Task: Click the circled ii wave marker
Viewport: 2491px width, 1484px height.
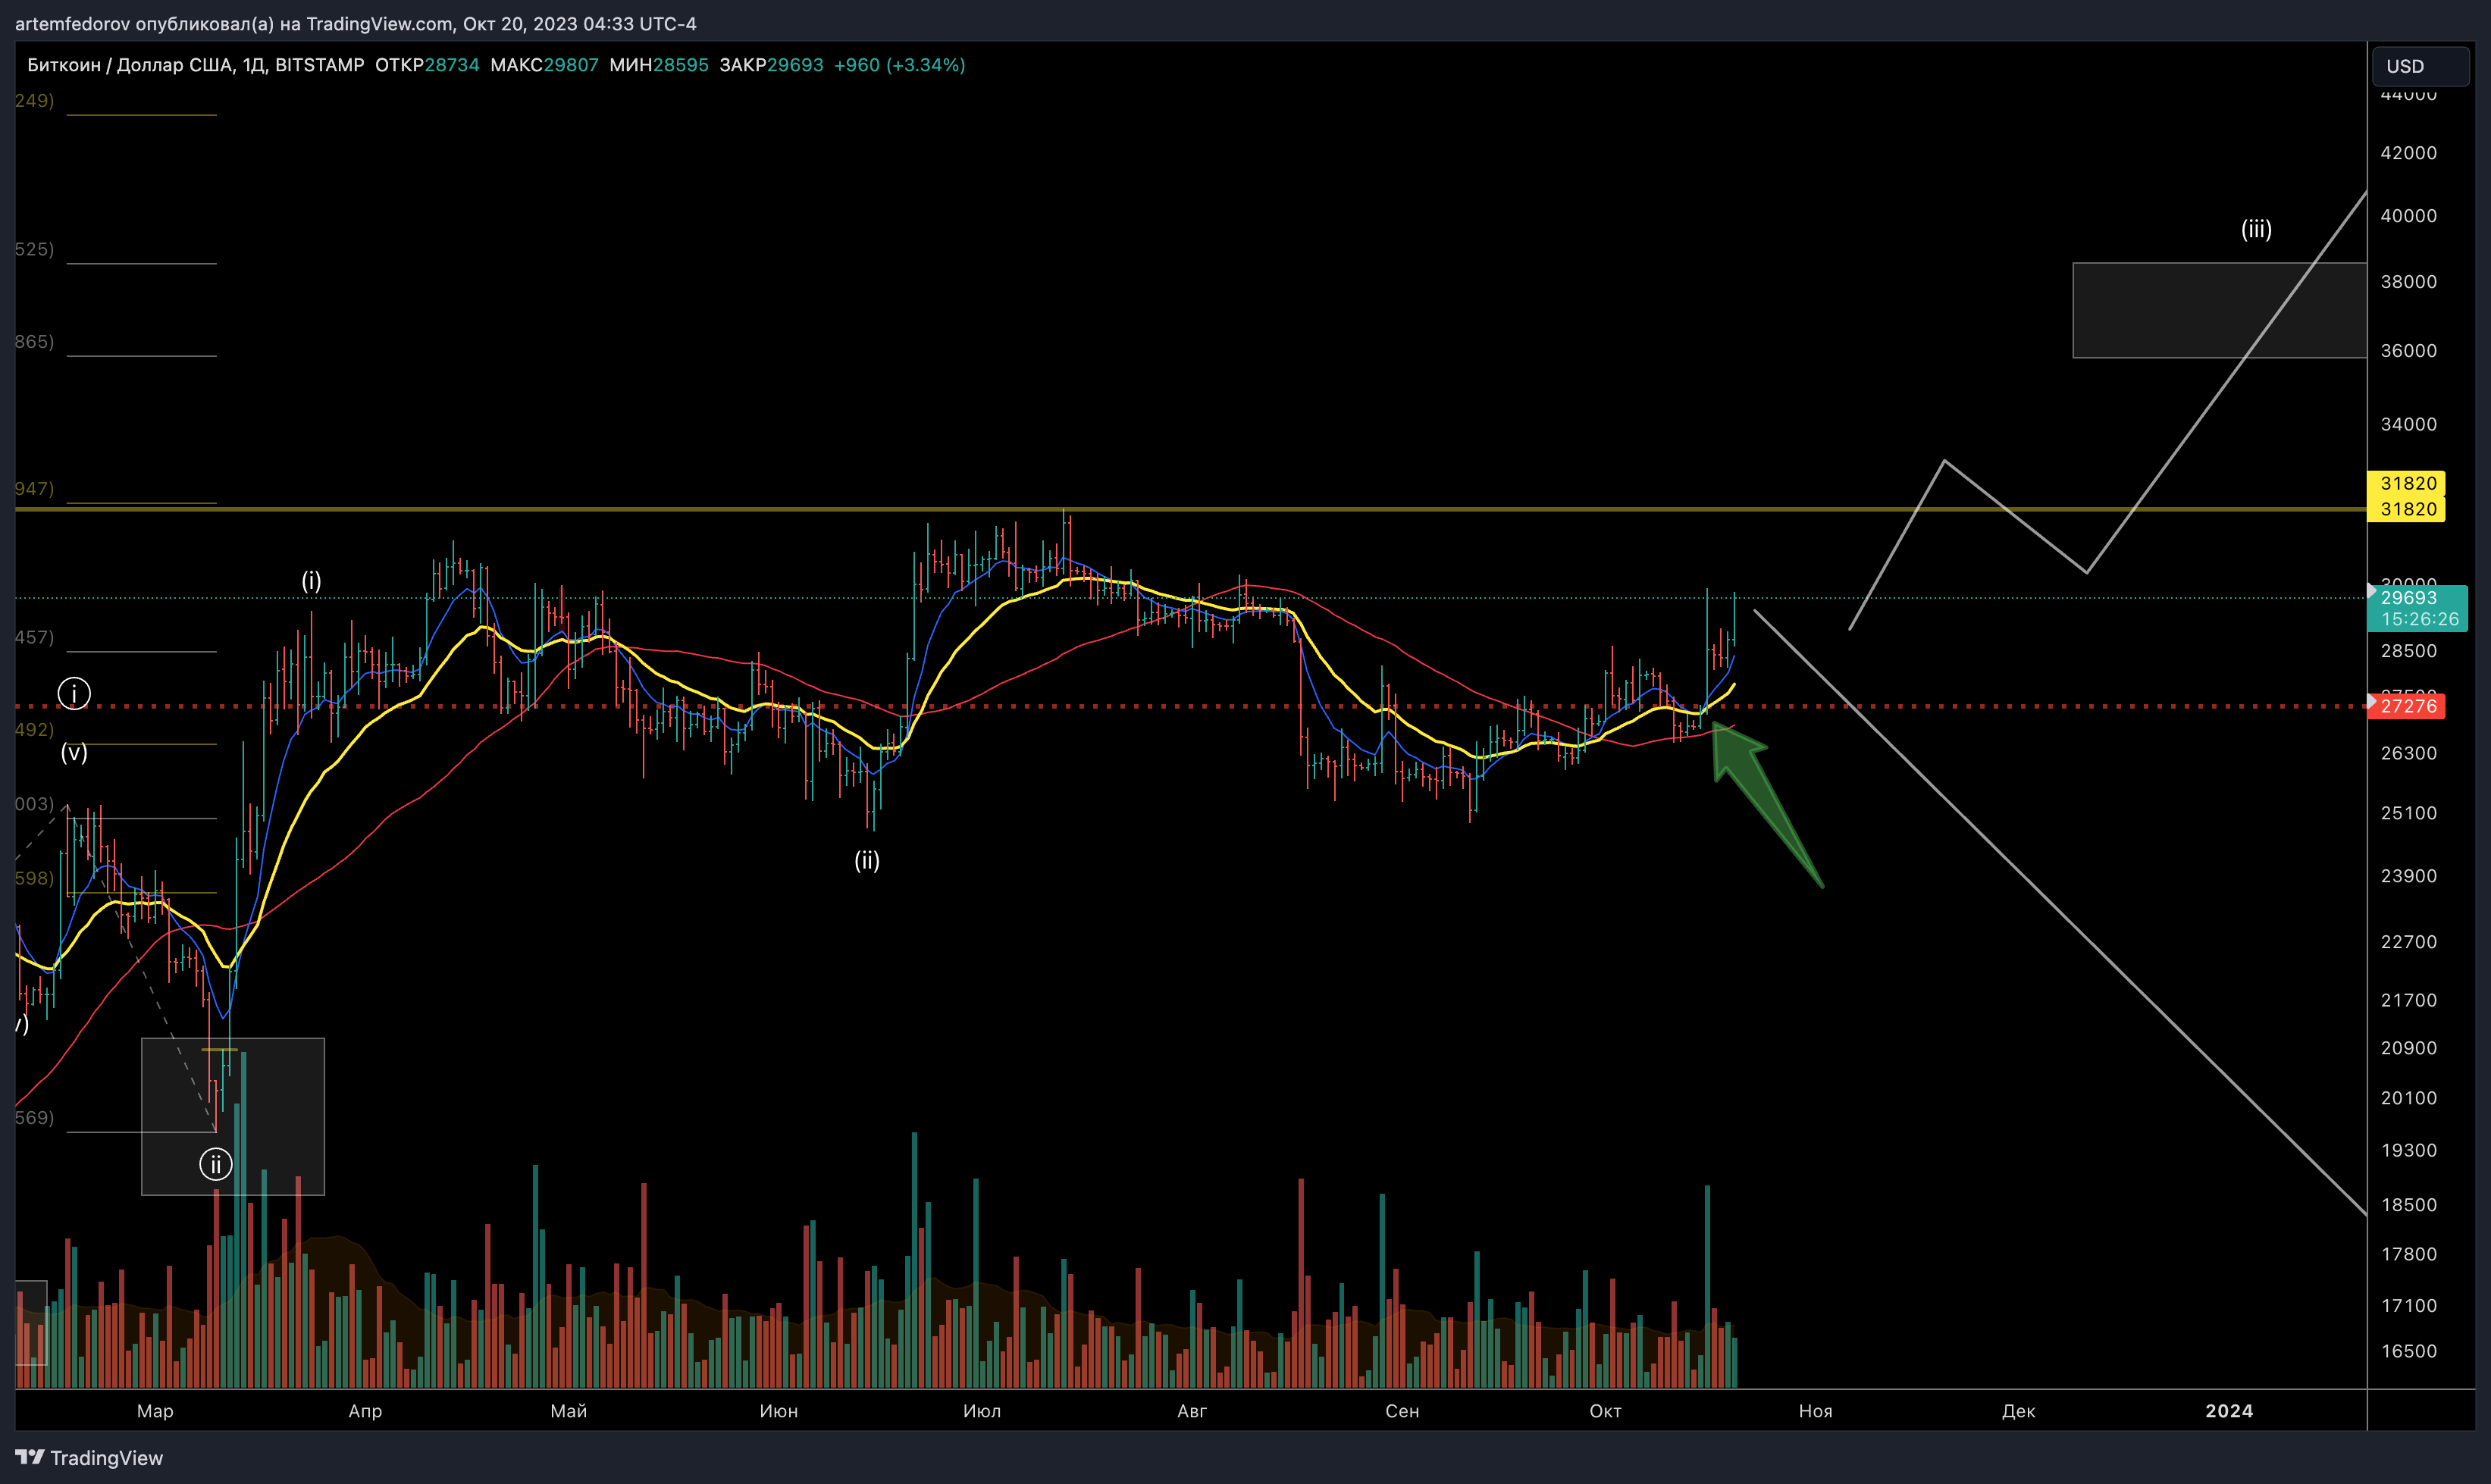Action: click(x=216, y=1164)
